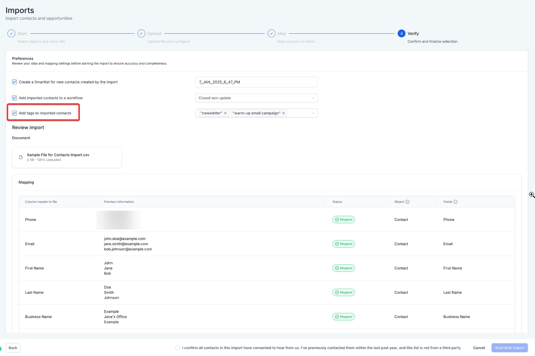Click the Cancel button

tap(479, 348)
